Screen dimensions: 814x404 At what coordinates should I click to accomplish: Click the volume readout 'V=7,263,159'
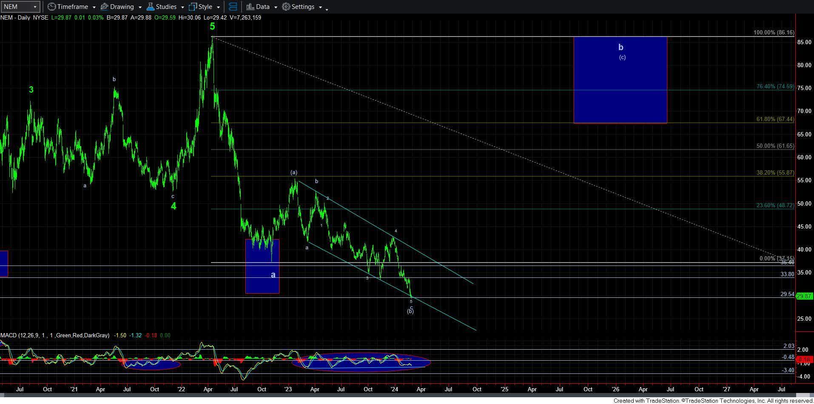pyautogui.click(x=245, y=17)
